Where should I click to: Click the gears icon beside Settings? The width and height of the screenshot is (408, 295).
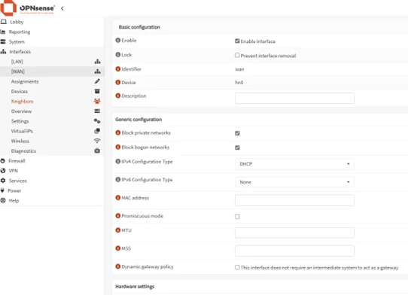pyautogui.click(x=97, y=121)
